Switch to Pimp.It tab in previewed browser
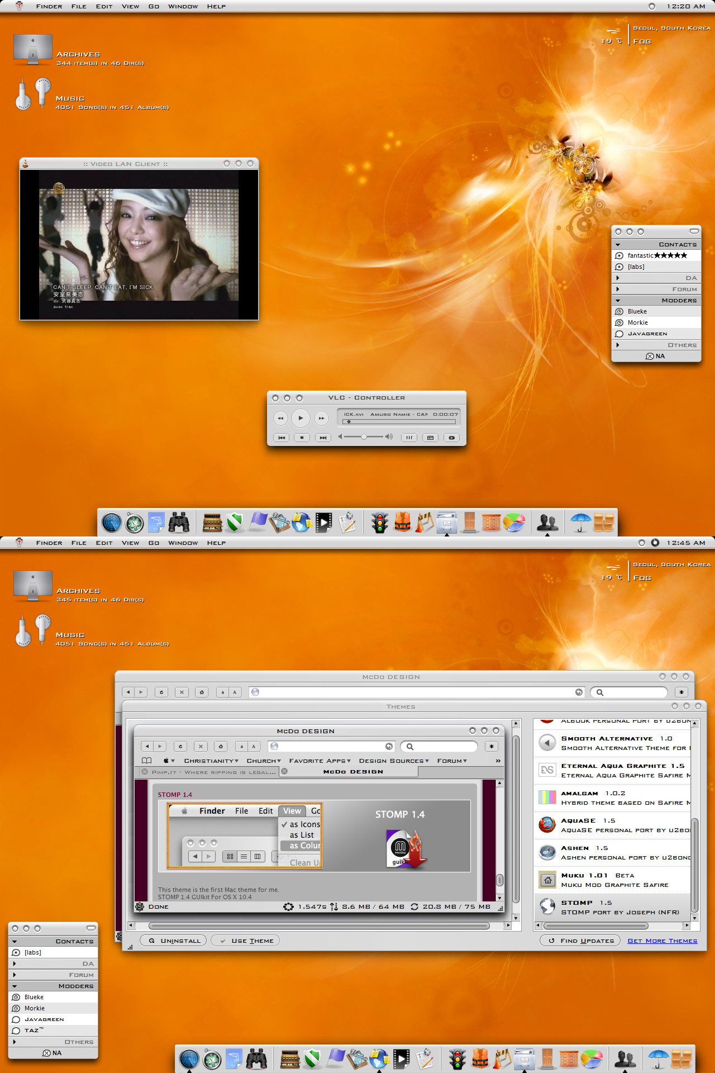Image resolution: width=715 pixels, height=1073 pixels. pos(208,772)
